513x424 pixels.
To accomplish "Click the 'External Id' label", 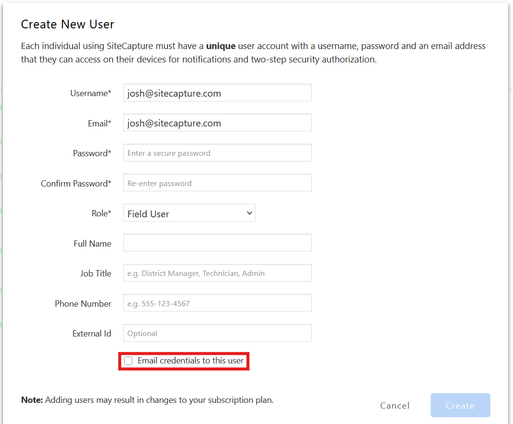I will [x=91, y=333].
